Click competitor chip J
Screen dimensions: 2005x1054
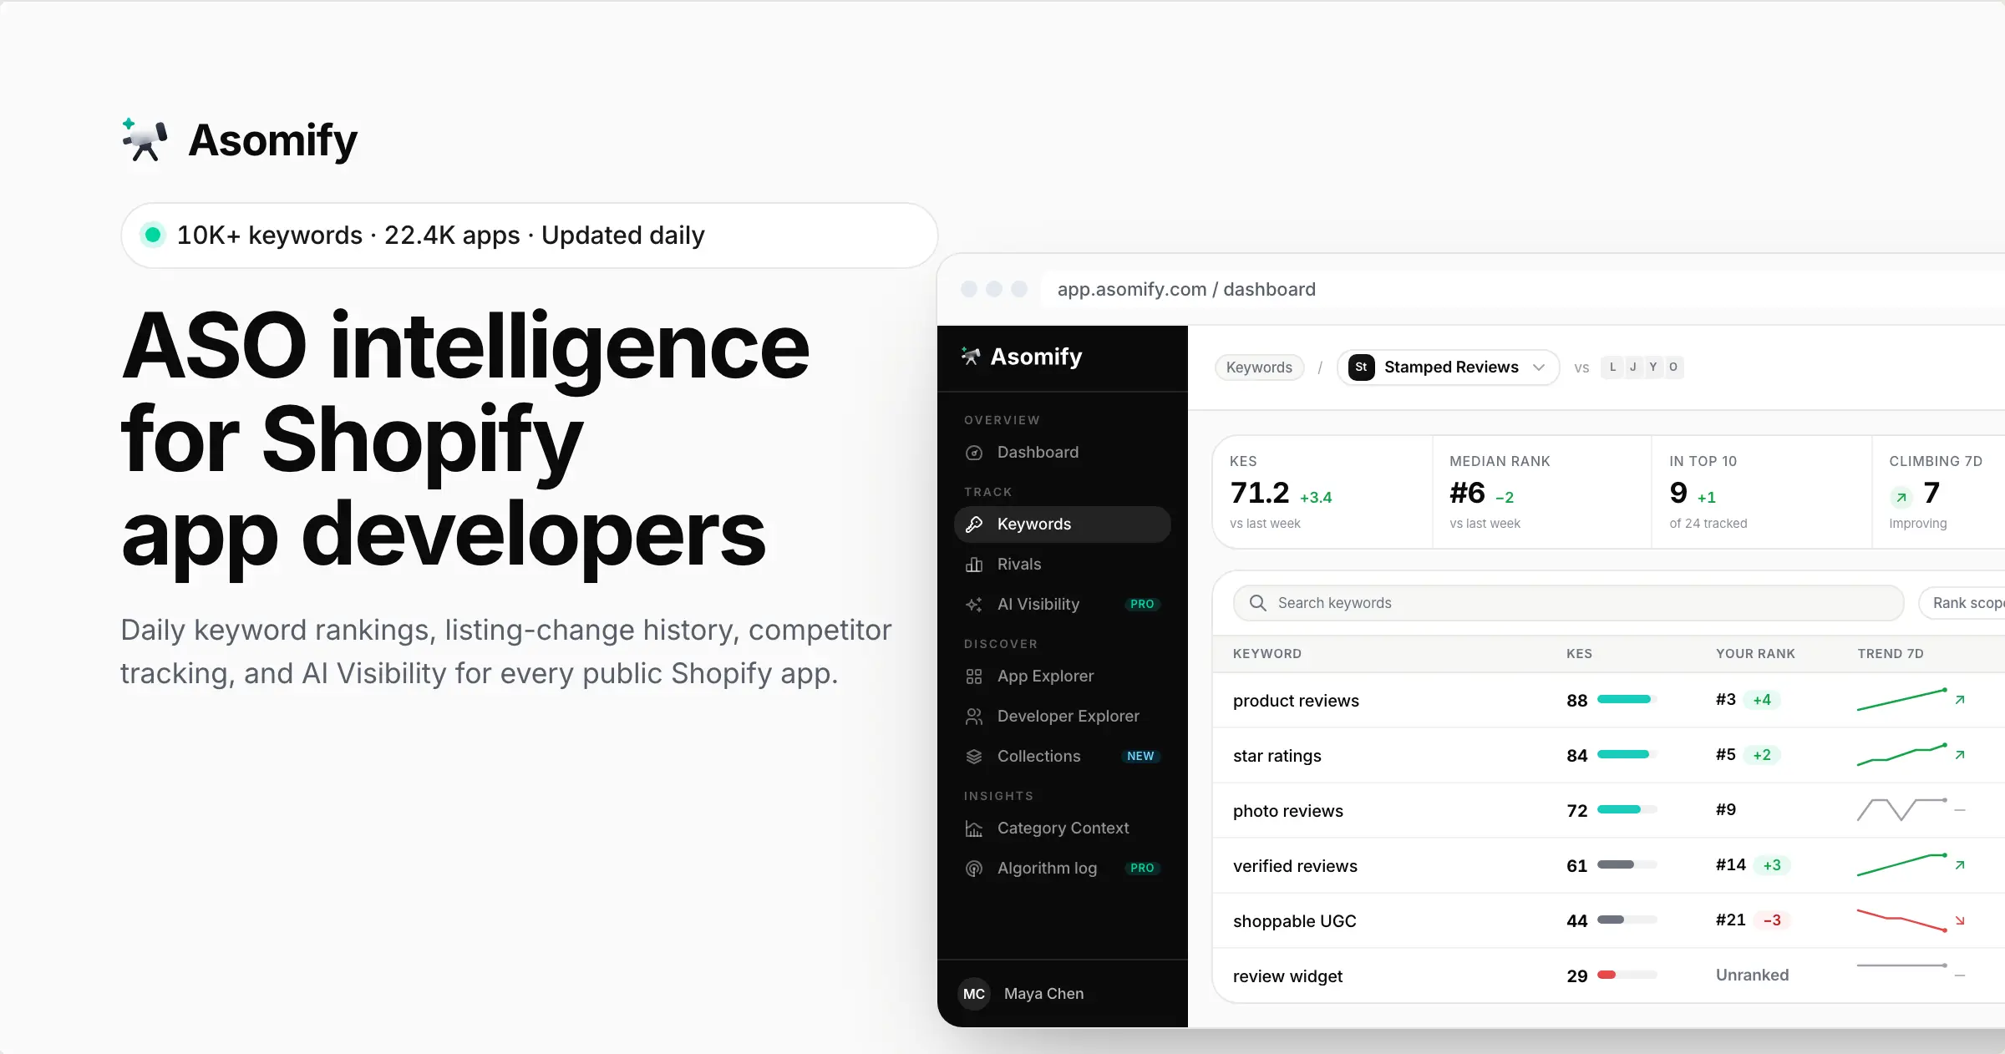click(x=1632, y=367)
